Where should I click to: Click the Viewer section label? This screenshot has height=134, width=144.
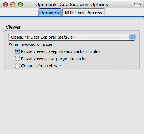click(13, 27)
